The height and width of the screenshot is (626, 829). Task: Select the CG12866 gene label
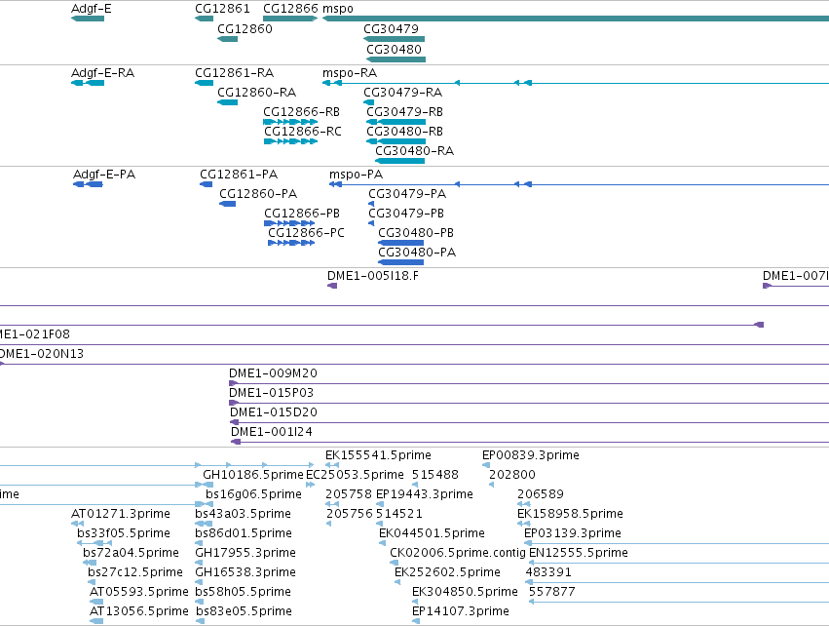tap(291, 9)
